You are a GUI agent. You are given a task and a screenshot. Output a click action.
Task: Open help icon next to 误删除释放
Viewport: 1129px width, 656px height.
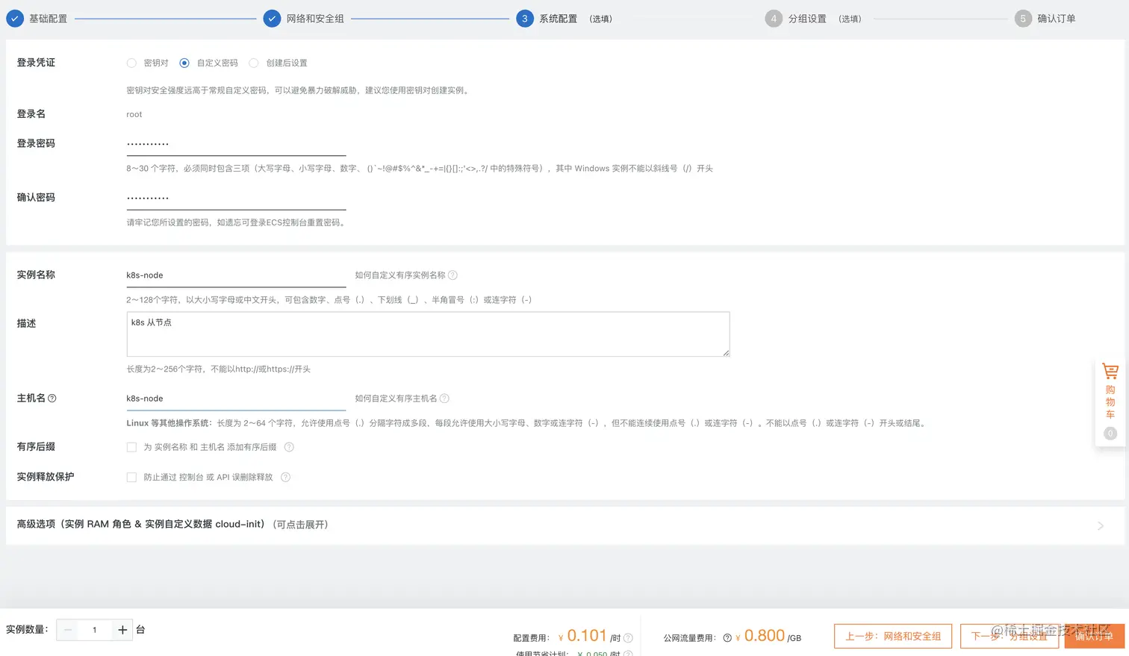click(285, 477)
